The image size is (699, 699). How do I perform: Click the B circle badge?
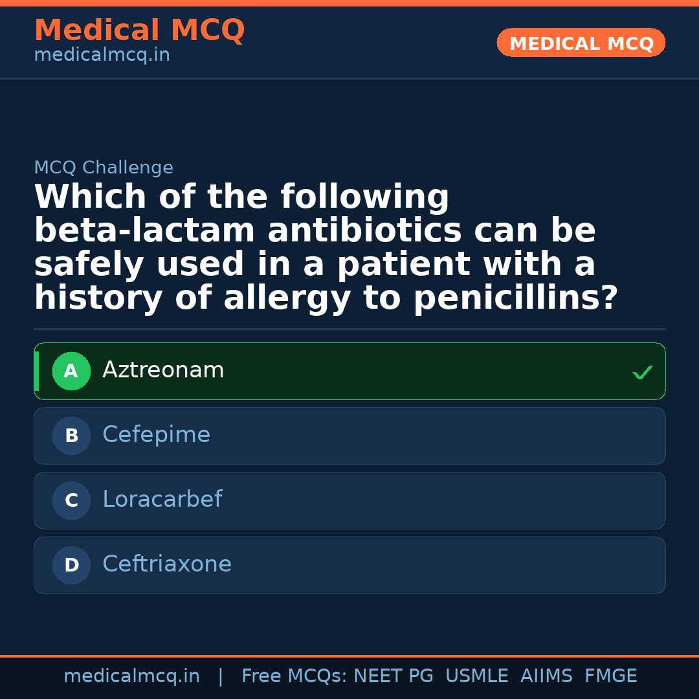(71, 436)
